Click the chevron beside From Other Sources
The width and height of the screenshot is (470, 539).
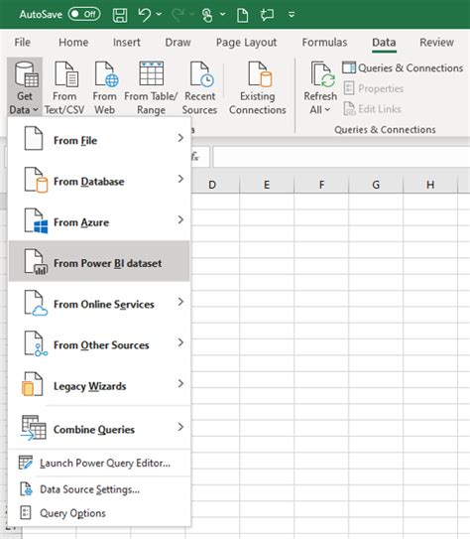(x=180, y=342)
